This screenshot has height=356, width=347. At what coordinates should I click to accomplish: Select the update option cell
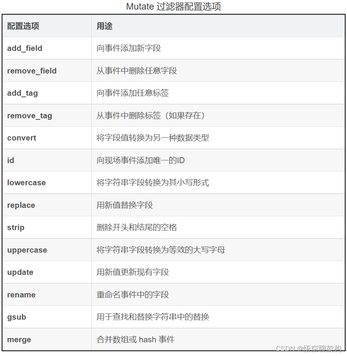[x=20, y=272]
